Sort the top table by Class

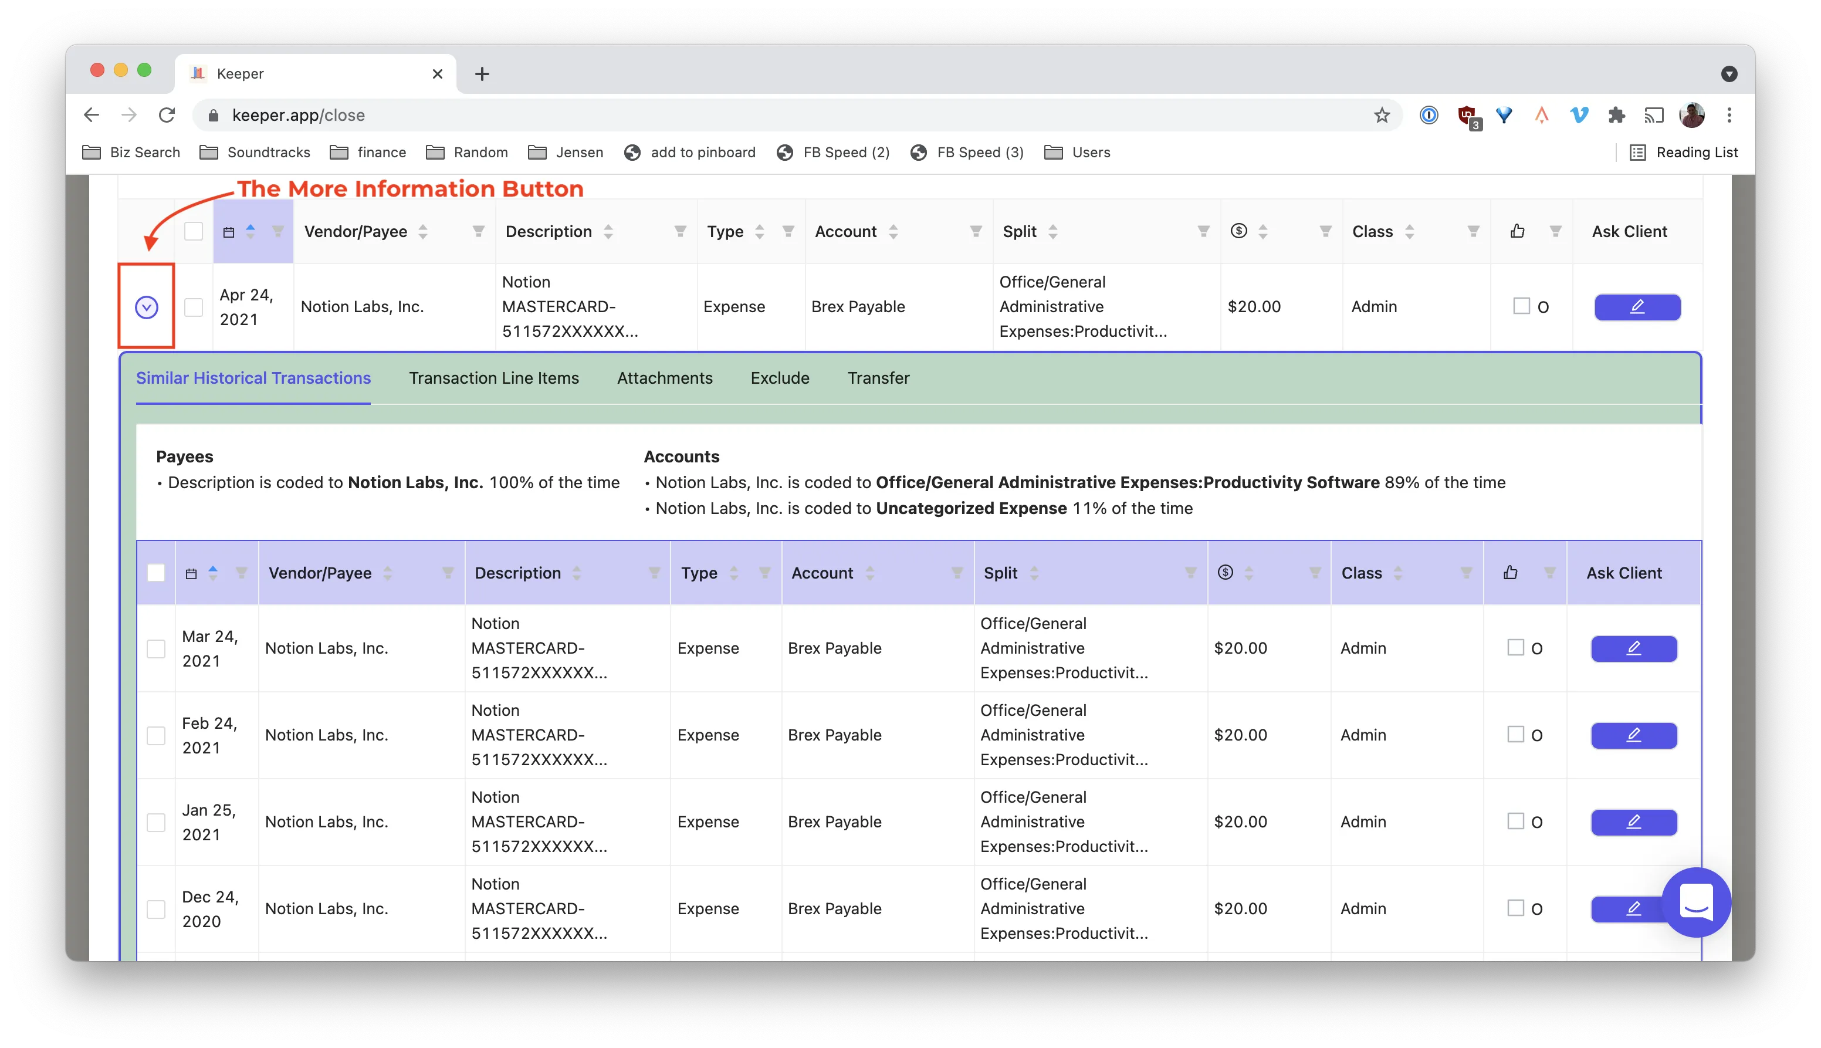coord(1410,232)
